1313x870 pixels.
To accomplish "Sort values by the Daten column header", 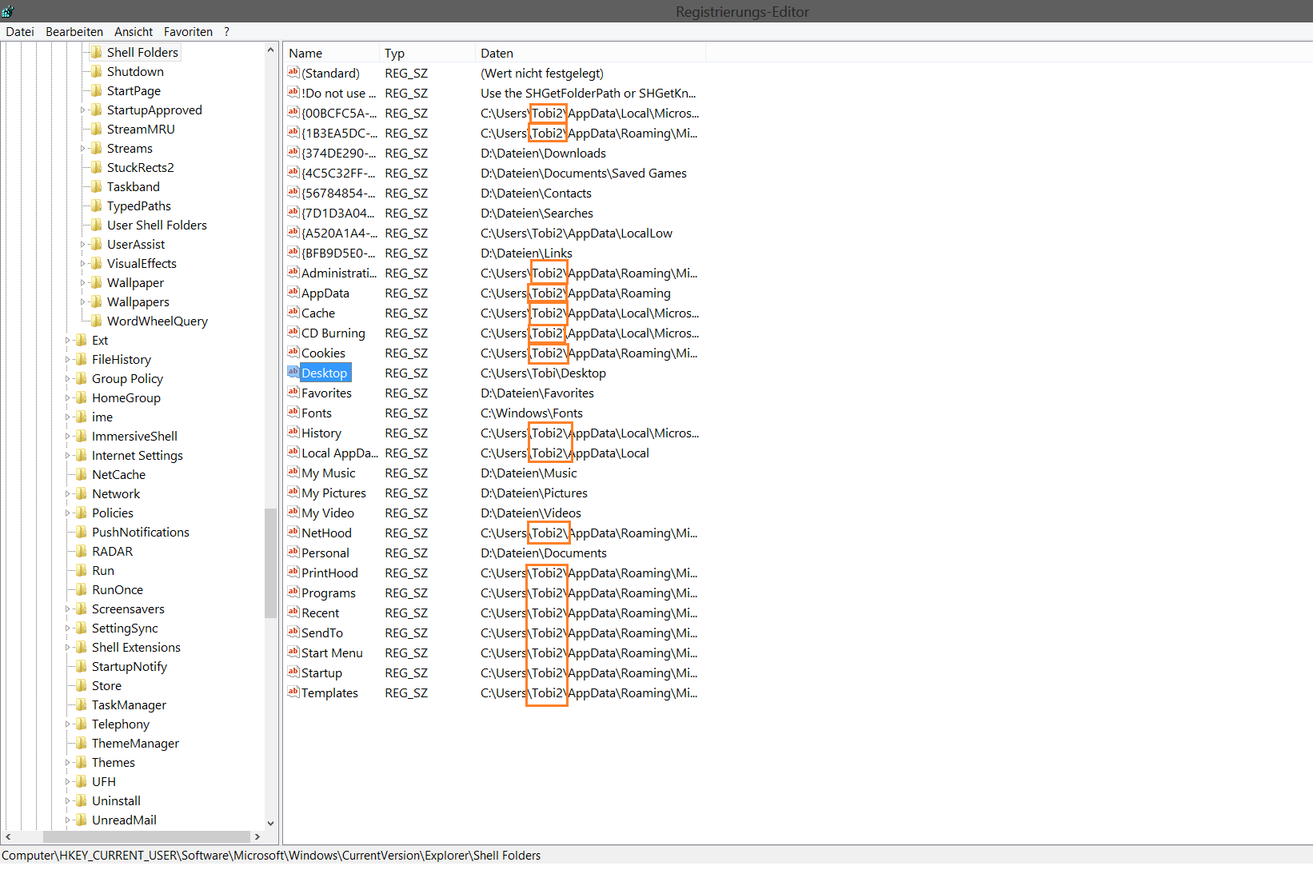I will (x=590, y=53).
